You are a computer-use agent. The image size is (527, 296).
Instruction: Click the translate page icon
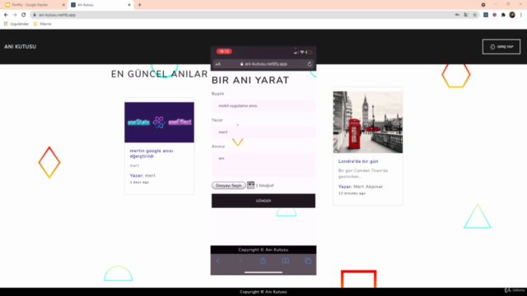point(466,15)
